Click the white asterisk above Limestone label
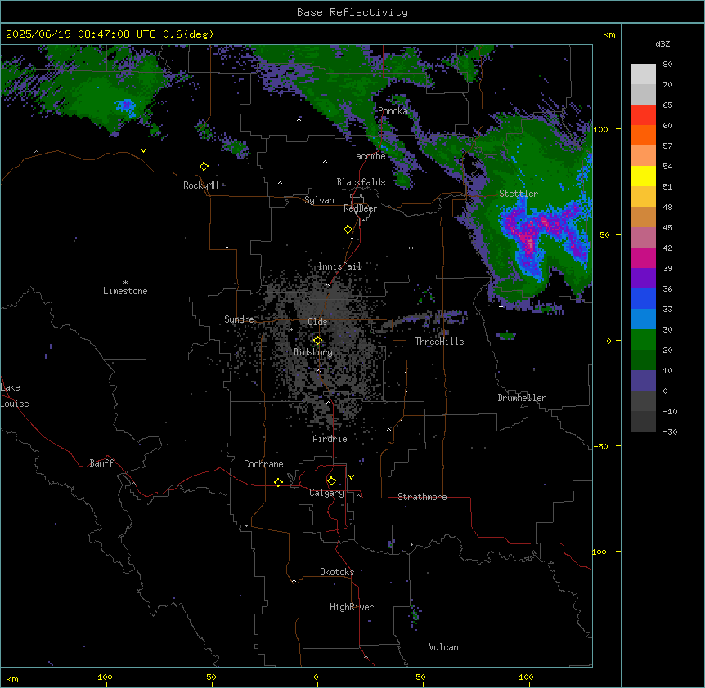The height and width of the screenshot is (688, 705). tap(125, 283)
